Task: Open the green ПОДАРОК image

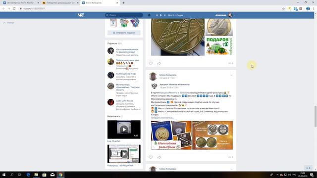Action: point(219,46)
